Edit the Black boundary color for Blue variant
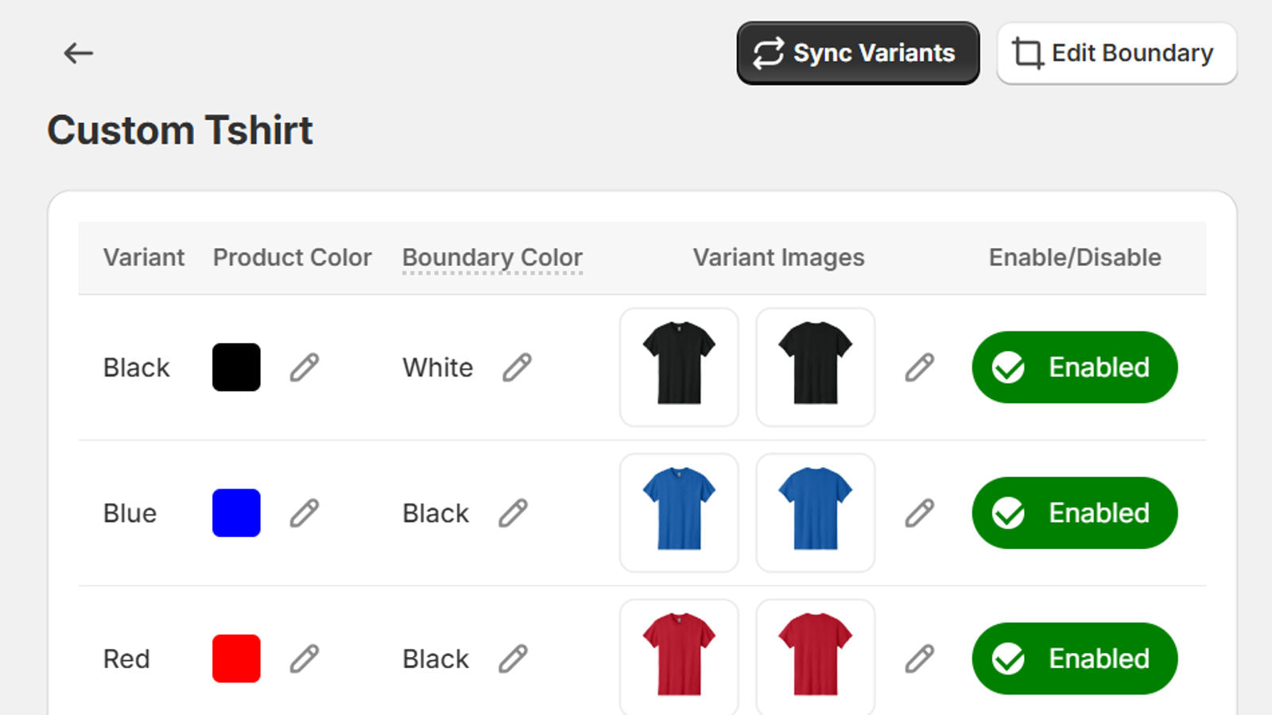 click(514, 513)
